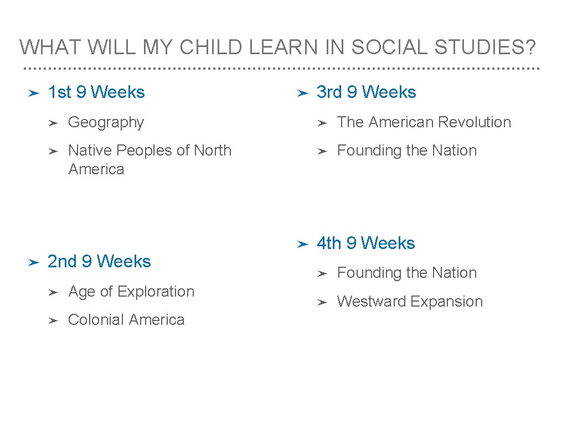Select the 1st 9 Weeks heading
Screen dimensions: 567x425
point(96,92)
